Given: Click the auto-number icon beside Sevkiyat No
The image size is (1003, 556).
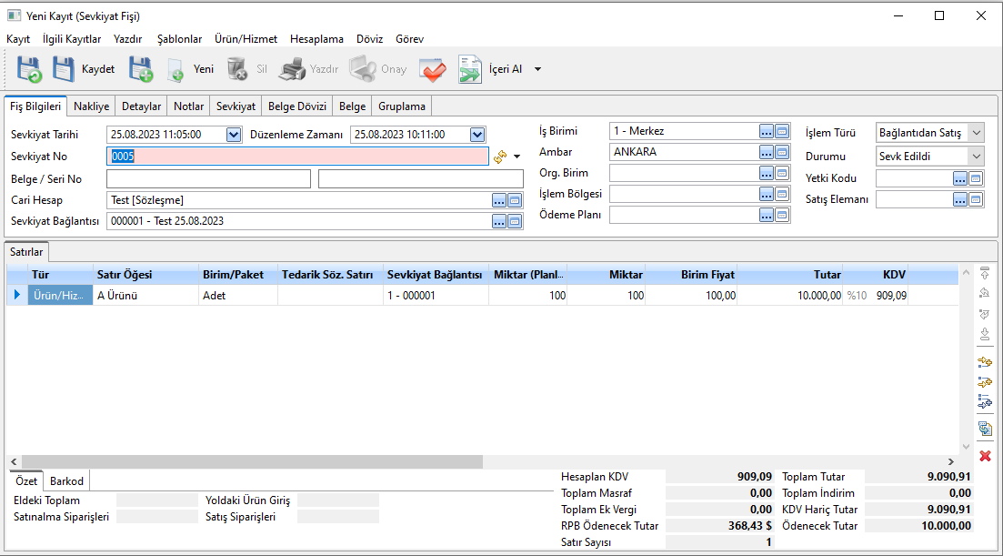Looking at the screenshot, I should click(500, 157).
